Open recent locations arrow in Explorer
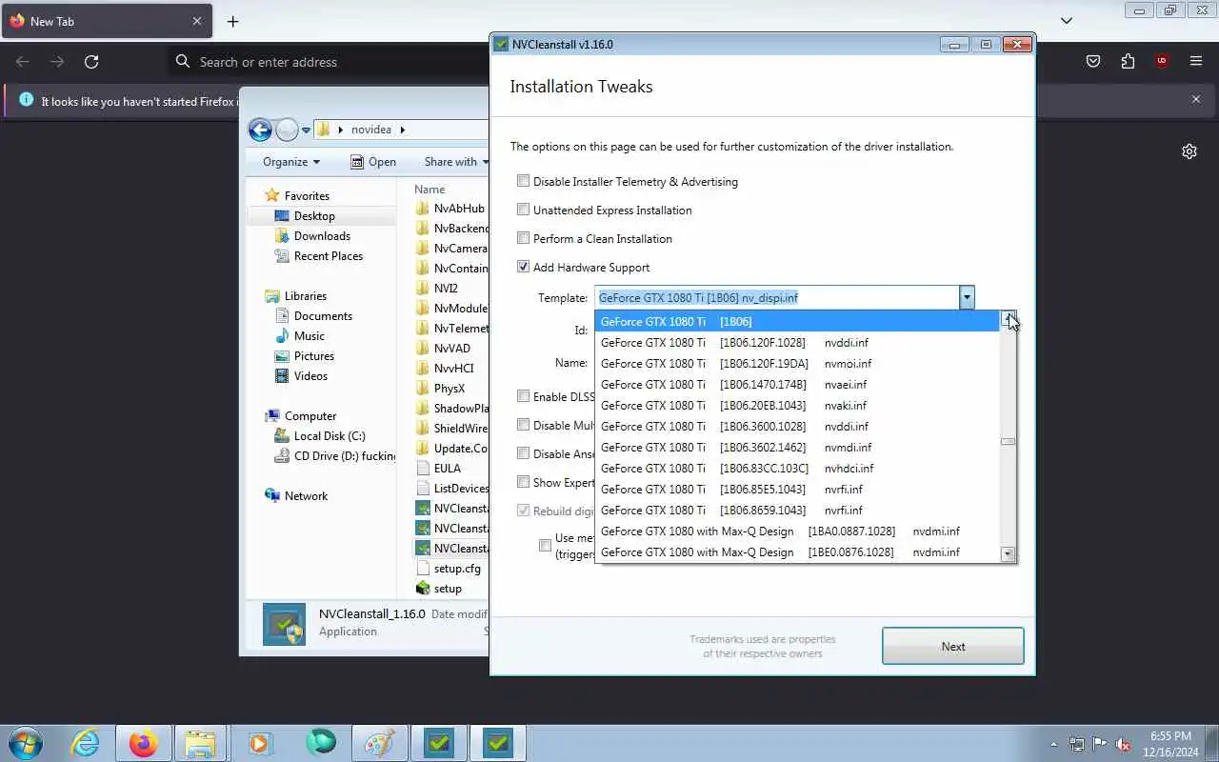 point(306,130)
